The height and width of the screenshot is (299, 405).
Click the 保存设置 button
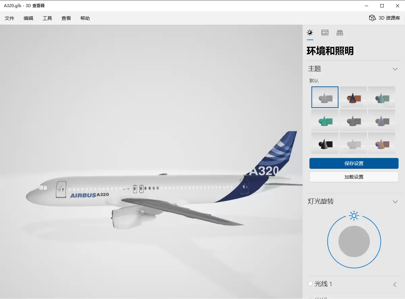click(354, 163)
